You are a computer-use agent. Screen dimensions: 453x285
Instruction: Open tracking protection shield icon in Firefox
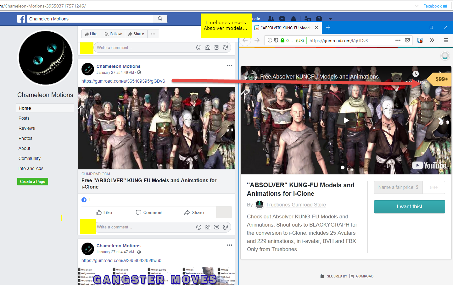(276, 40)
